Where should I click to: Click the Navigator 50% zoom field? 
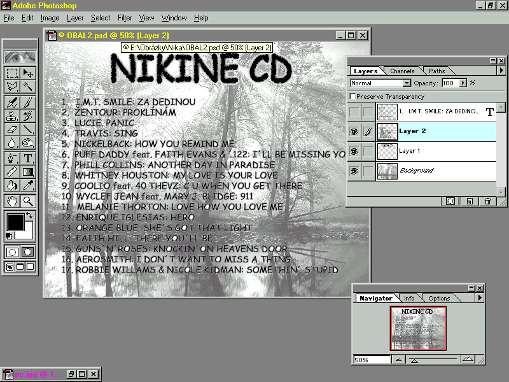click(x=372, y=359)
